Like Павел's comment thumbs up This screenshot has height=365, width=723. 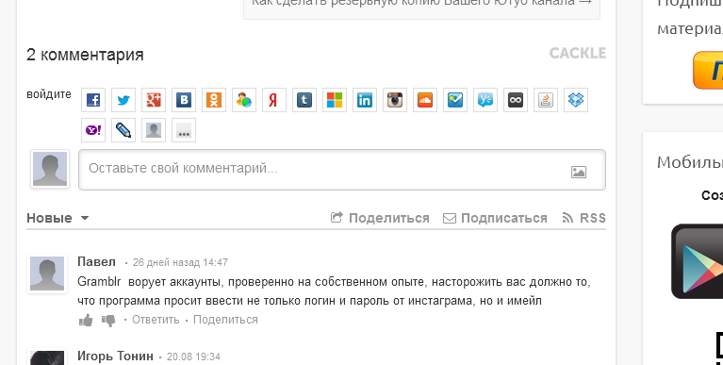point(86,320)
